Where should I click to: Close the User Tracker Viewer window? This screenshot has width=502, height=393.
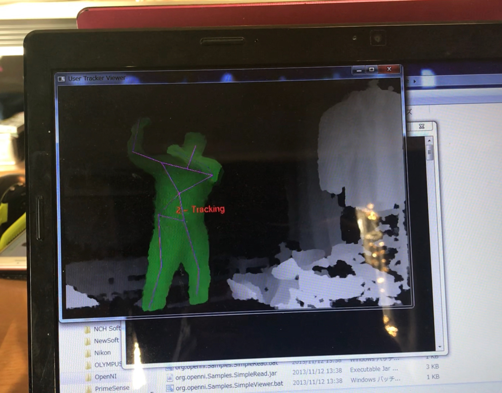click(389, 69)
